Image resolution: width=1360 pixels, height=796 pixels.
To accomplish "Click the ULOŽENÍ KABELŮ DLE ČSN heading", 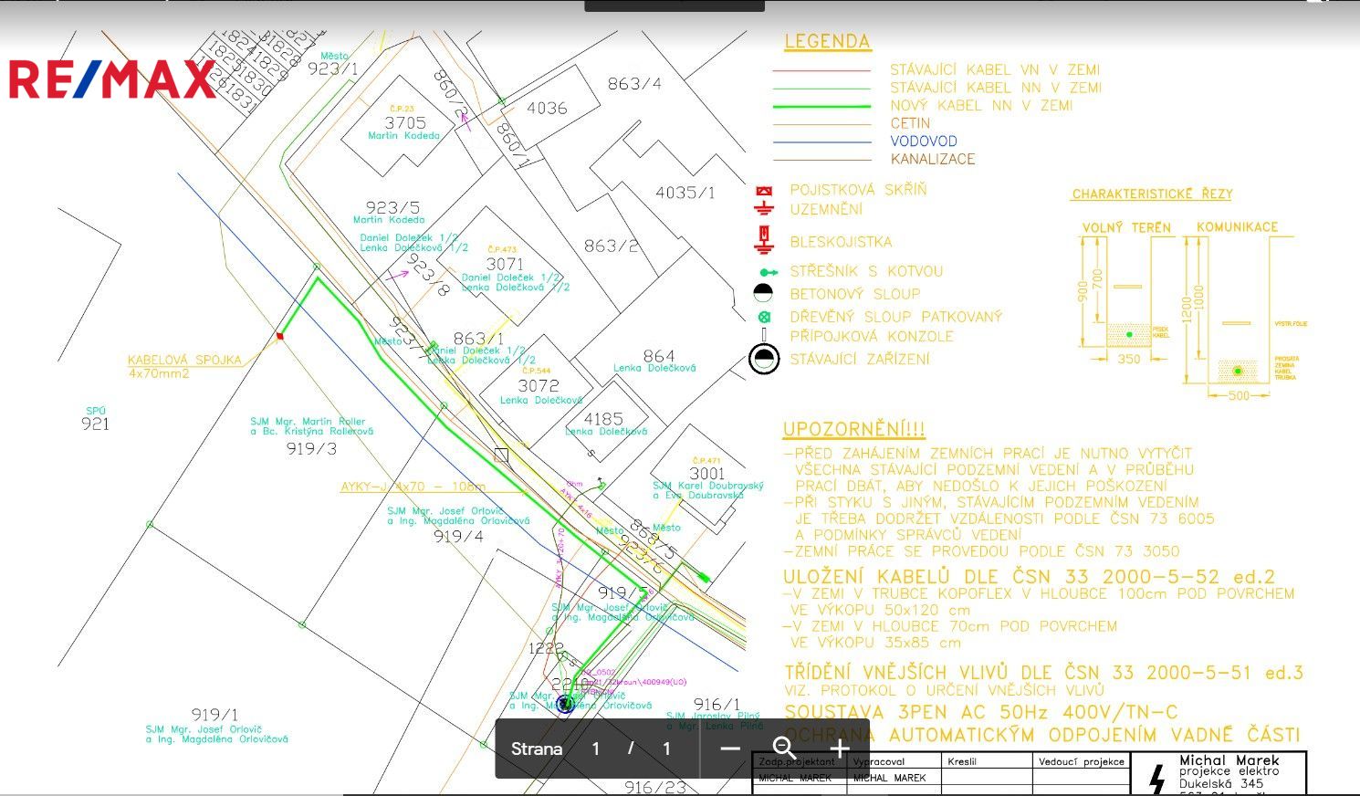I will tap(1029, 577).
